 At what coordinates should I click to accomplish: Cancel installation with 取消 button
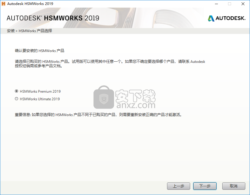coord(234,186)
